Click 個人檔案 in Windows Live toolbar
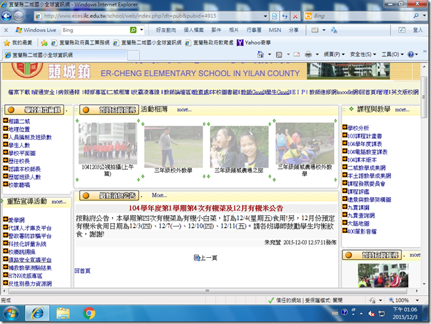 194,30
